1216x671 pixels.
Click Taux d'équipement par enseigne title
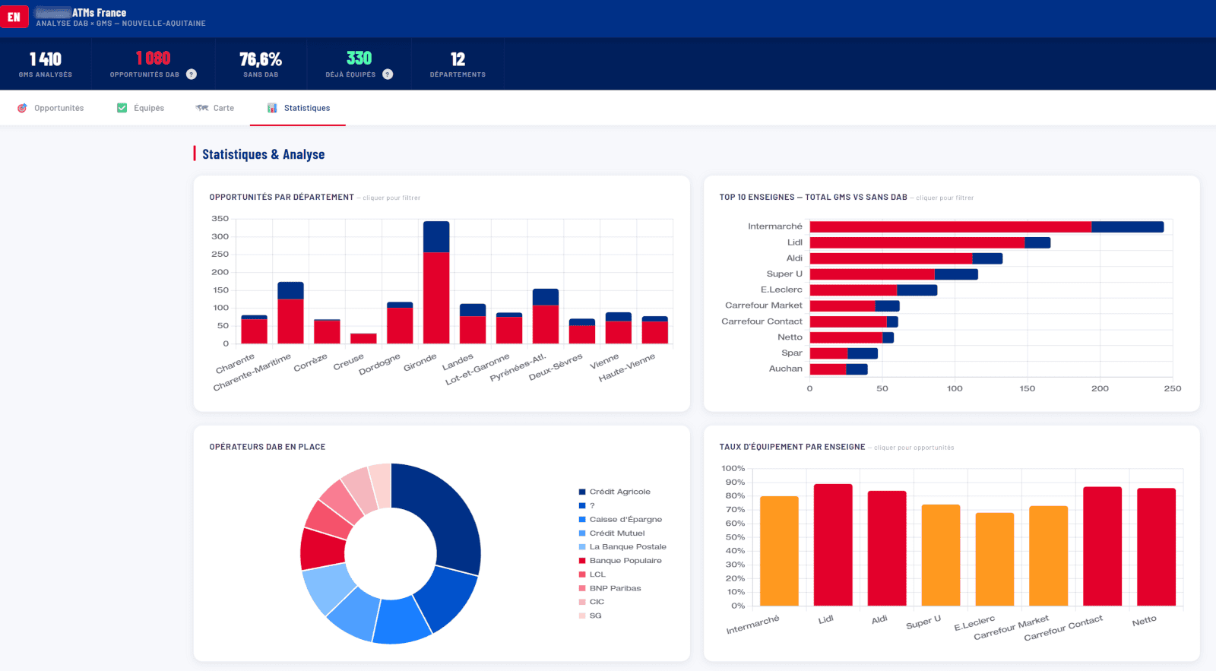[792, 447]
